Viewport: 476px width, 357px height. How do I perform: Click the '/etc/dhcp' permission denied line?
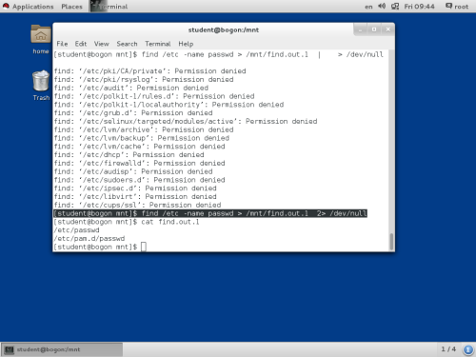(129, 154)
